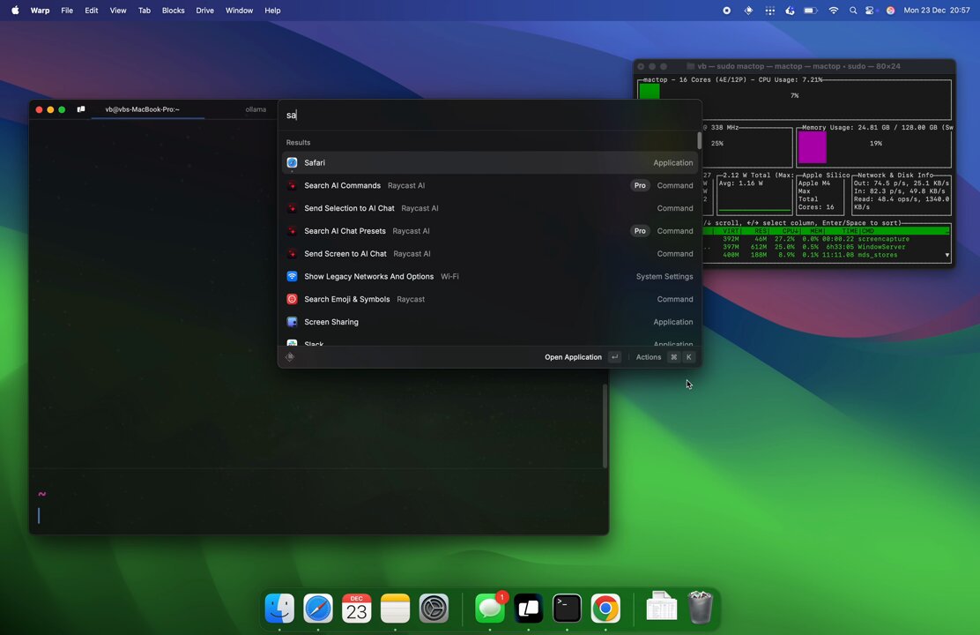The width and height of the screenshot is (980, 635).
Task: Open the documents stack in the Dock
Action: [x=662, y=607]
